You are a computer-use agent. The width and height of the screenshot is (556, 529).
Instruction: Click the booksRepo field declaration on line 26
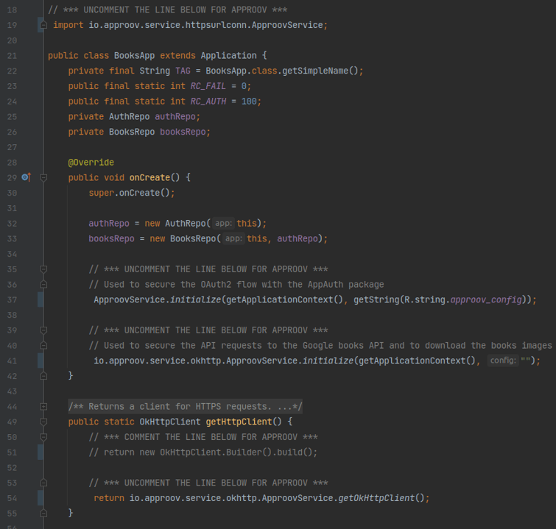(183, 132)
